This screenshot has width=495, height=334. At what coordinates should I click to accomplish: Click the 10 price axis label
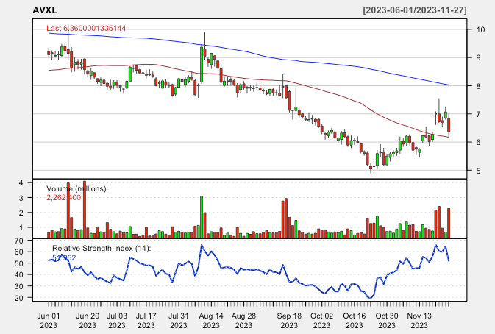point(480,30)
